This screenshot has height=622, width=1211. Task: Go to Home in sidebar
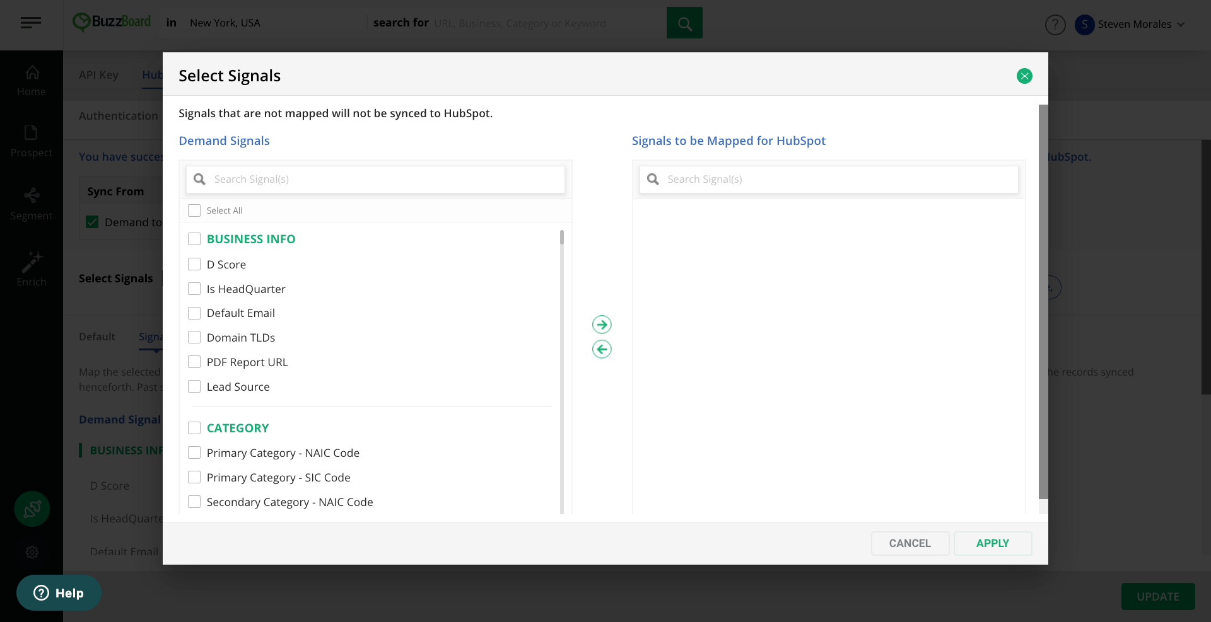[32, 81]
